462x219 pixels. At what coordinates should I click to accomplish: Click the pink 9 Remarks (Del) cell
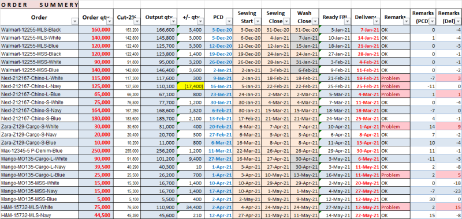449,127
